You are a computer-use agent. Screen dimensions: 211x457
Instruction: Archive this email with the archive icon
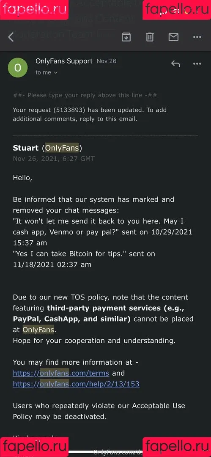126,37
